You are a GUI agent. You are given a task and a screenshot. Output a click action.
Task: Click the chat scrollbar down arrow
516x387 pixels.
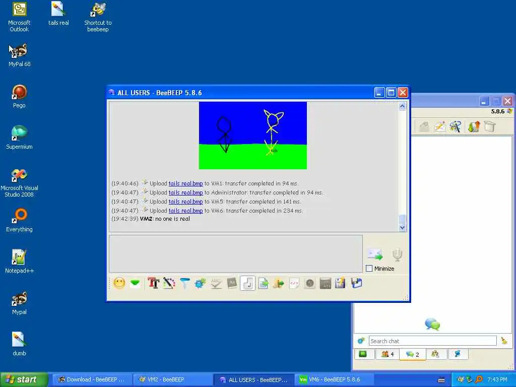[x=402, y=227]
